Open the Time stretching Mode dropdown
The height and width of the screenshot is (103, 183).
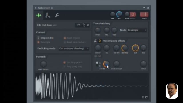[137, 30]
